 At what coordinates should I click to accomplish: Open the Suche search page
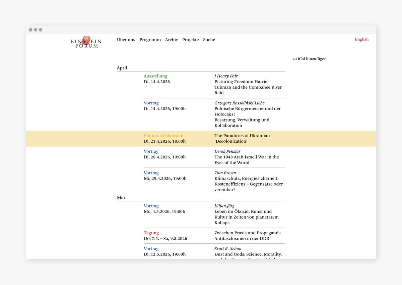209,40
